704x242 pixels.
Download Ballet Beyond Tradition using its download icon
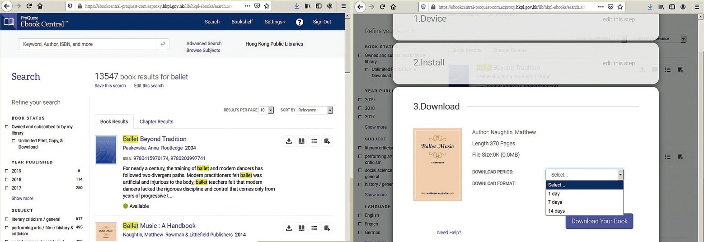[x=289, y=141]
